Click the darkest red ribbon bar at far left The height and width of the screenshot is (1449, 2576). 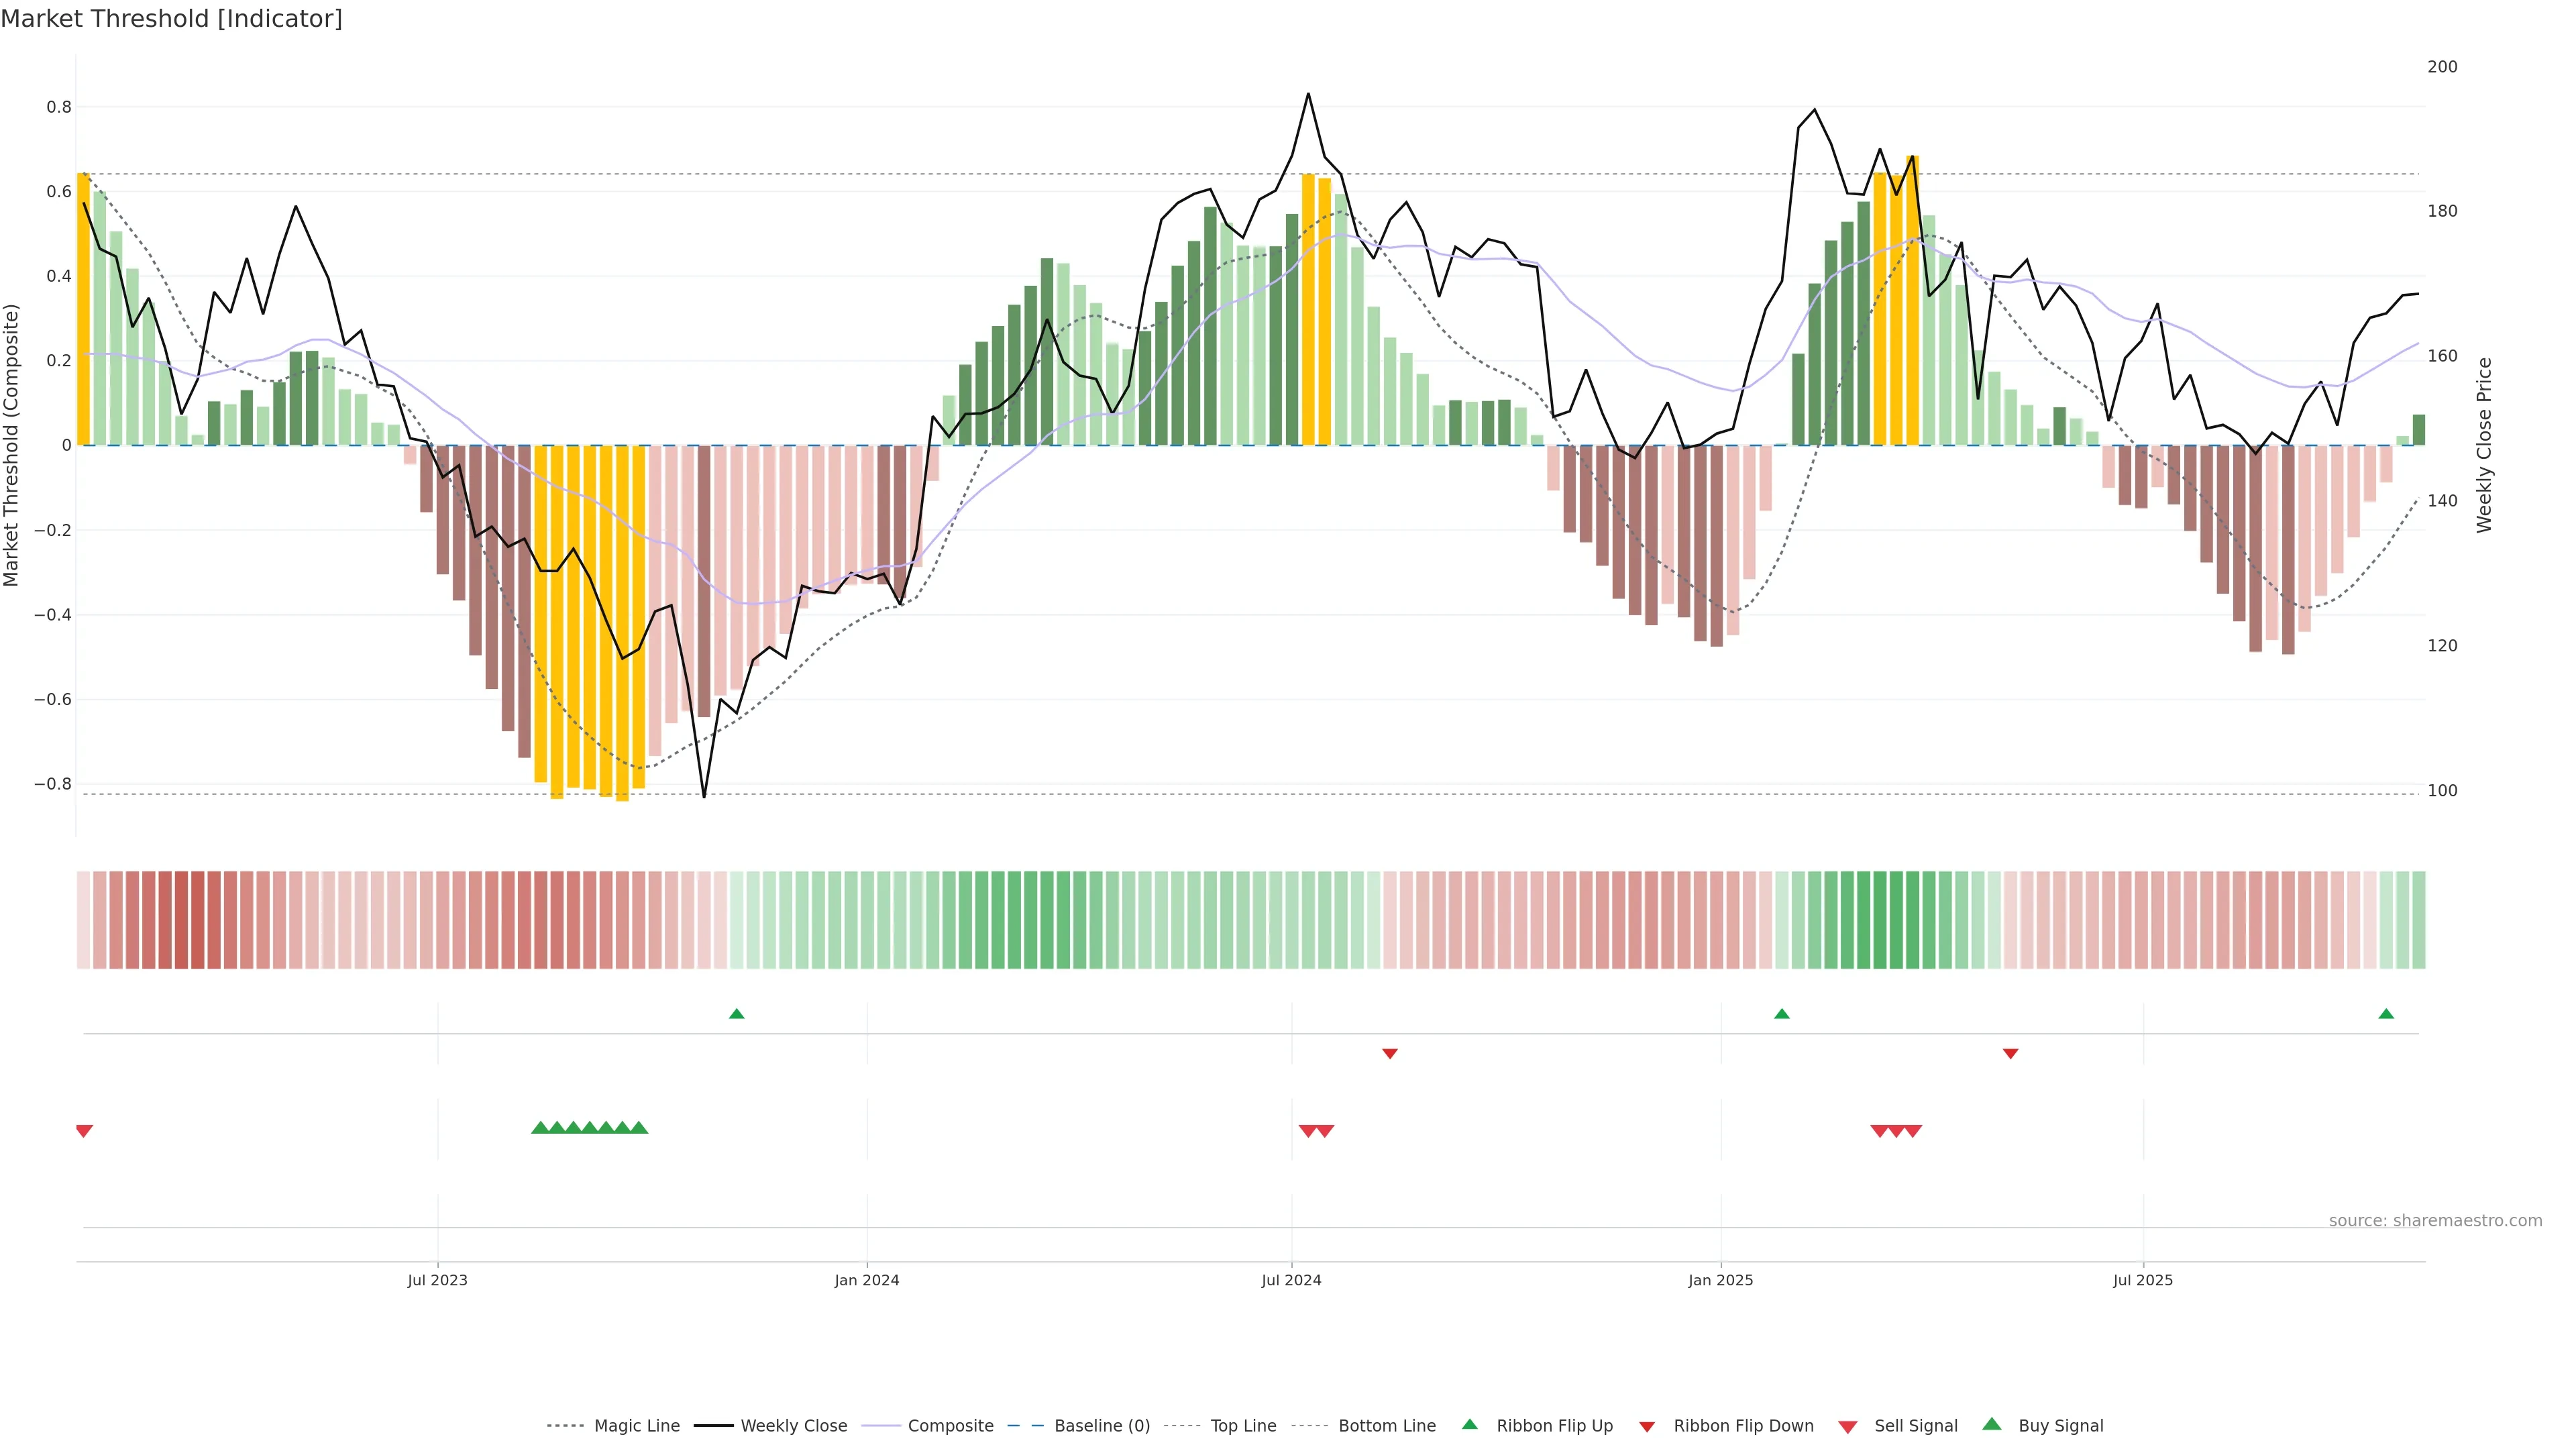(198, 920)
